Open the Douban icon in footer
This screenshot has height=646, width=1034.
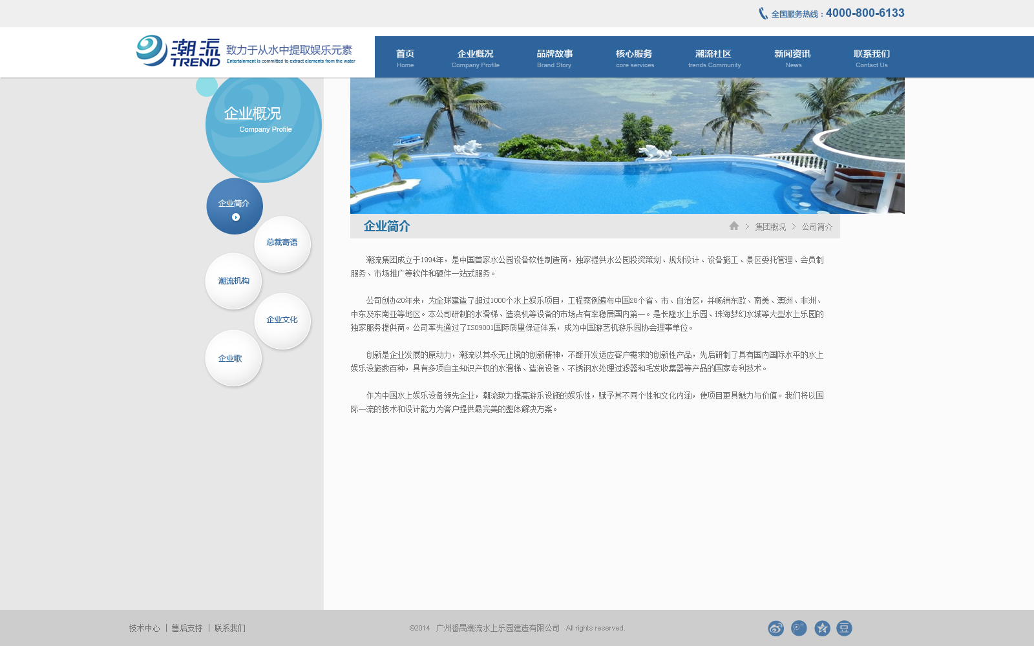(x=844, y=628)
